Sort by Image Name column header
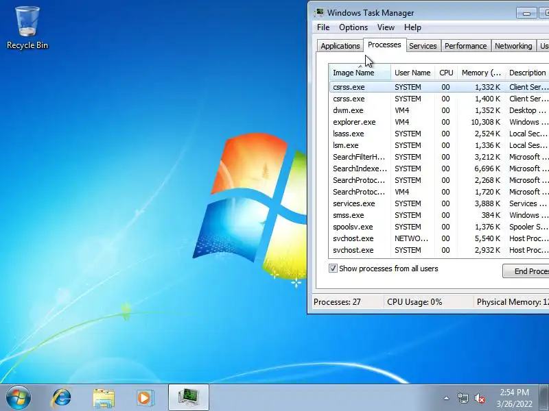Image resolution: width=549 pixels, height=411 pixels. (360, 73)
